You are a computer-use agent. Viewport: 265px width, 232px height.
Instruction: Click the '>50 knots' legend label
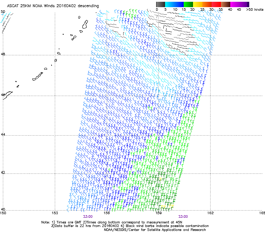point(255,10)
